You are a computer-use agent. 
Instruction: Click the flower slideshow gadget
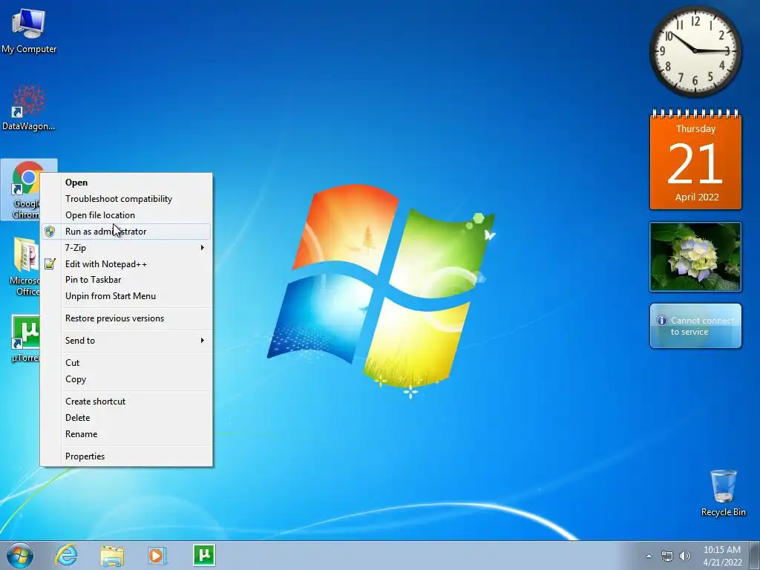[695, 257]
